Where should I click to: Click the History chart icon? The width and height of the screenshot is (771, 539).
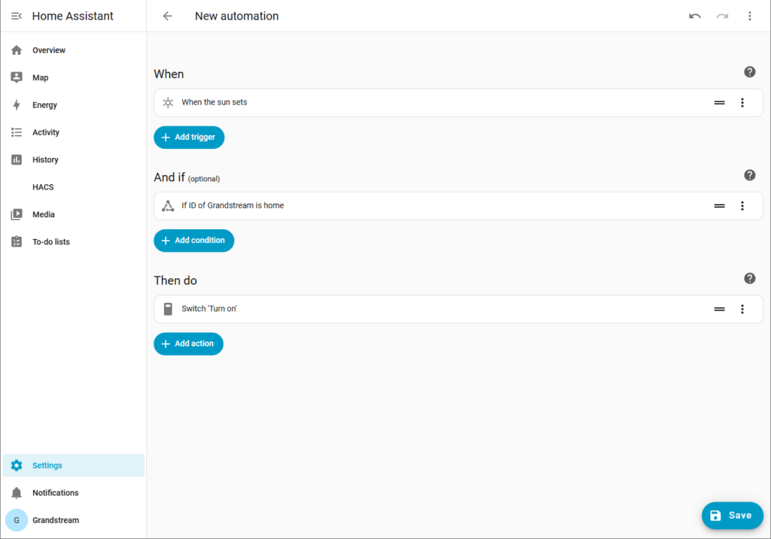pos(17,160)
